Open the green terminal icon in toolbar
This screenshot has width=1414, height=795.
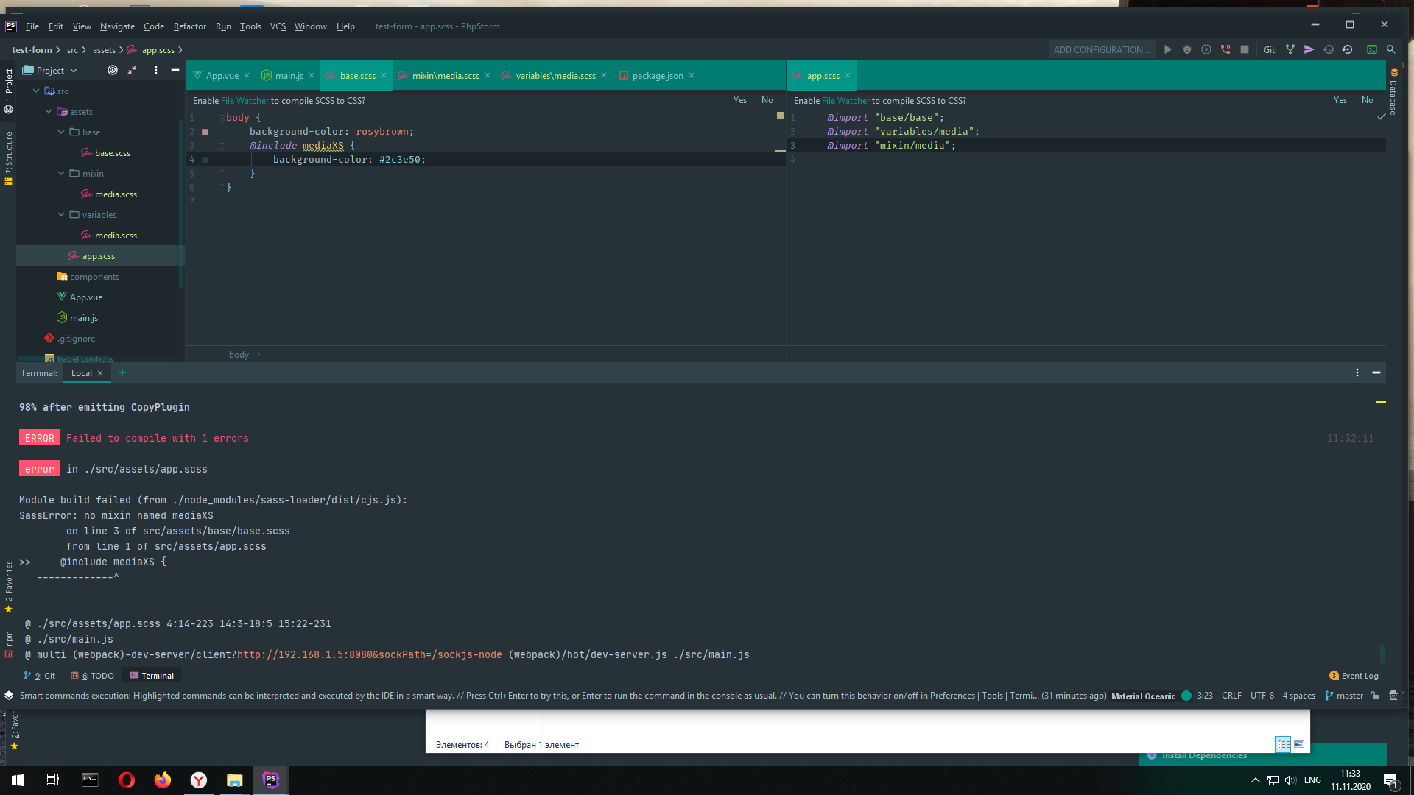pyautogui.click(x=1372, y=49)
